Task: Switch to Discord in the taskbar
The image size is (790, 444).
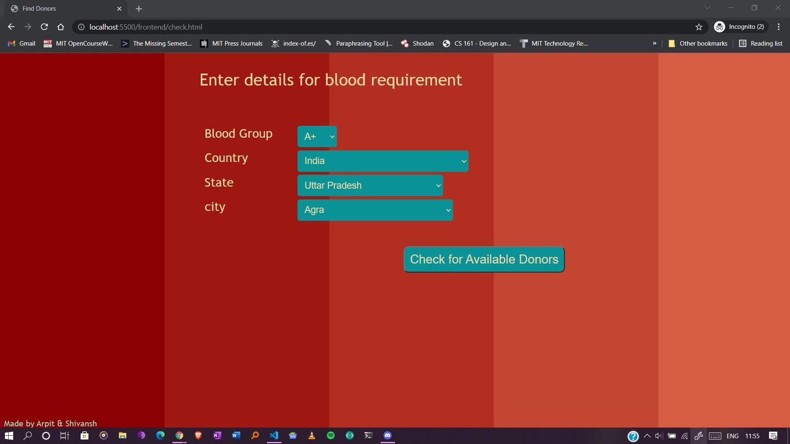Action: (388, 436)
